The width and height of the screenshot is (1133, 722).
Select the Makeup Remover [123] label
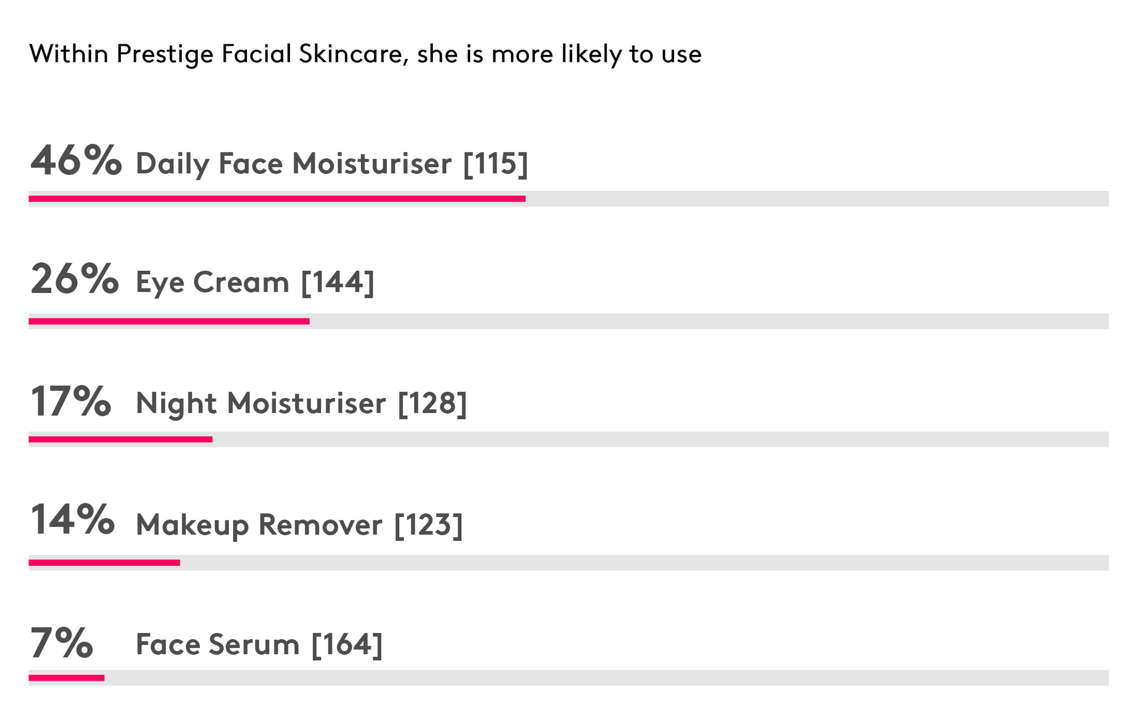tap(300, 525)
